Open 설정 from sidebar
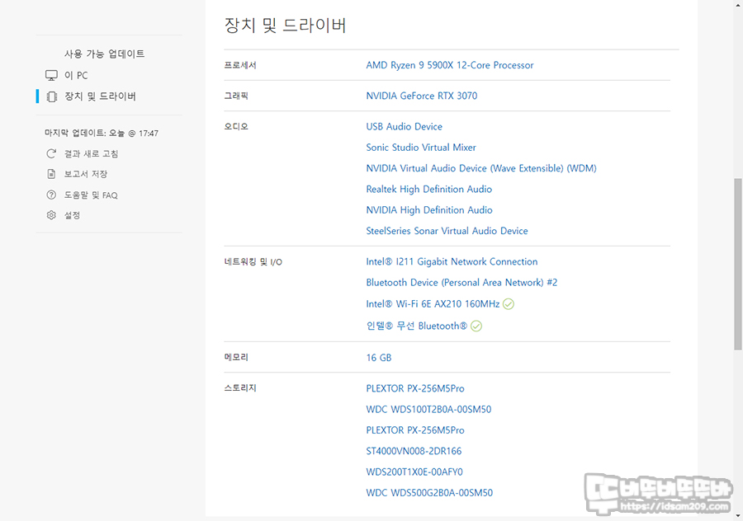 [x=72, y=215]
